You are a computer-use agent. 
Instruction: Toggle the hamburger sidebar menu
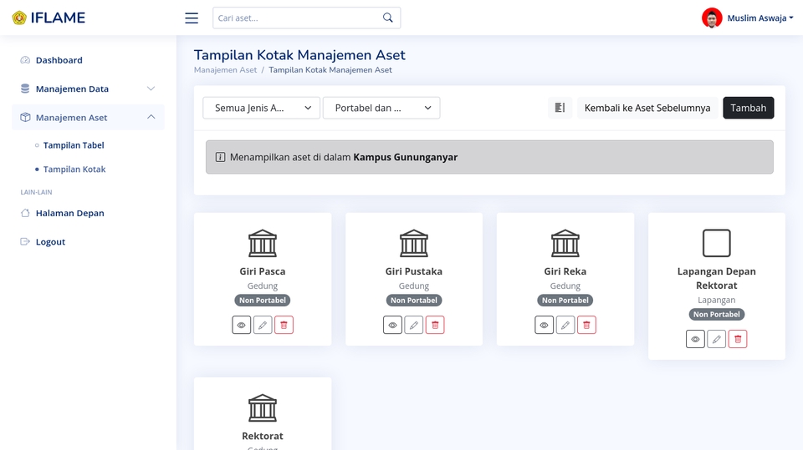pos(192,18)
